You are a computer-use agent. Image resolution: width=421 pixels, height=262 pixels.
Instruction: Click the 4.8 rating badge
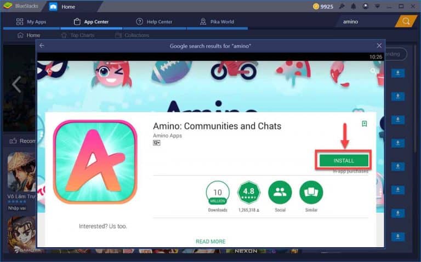[249, 193]
